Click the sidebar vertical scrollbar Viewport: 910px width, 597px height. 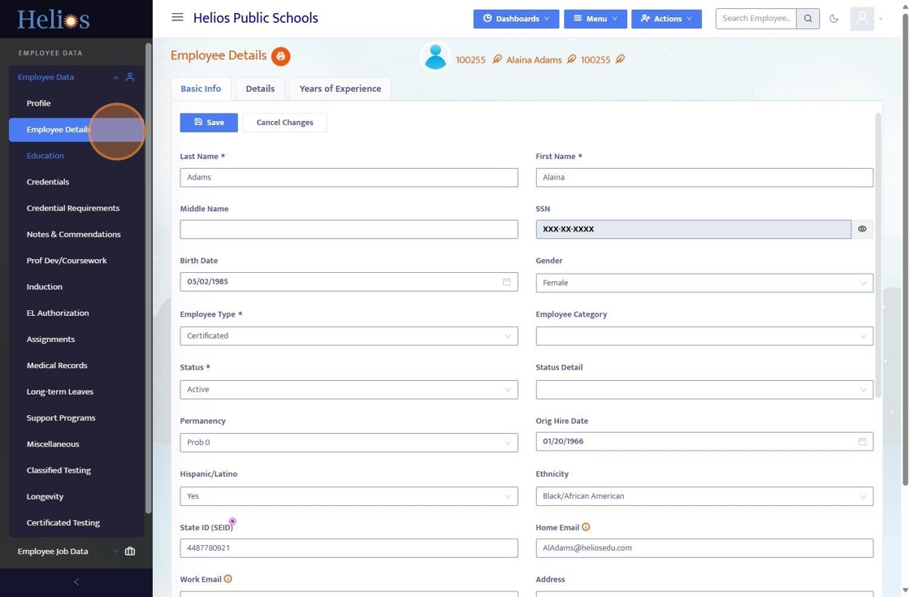coord(149,279)
